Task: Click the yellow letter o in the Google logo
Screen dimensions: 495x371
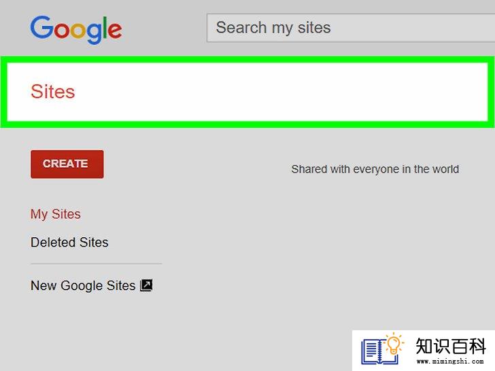Action: tap(78, 31)
